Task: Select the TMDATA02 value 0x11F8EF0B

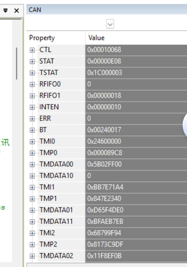Action: (x=105, y=256)
